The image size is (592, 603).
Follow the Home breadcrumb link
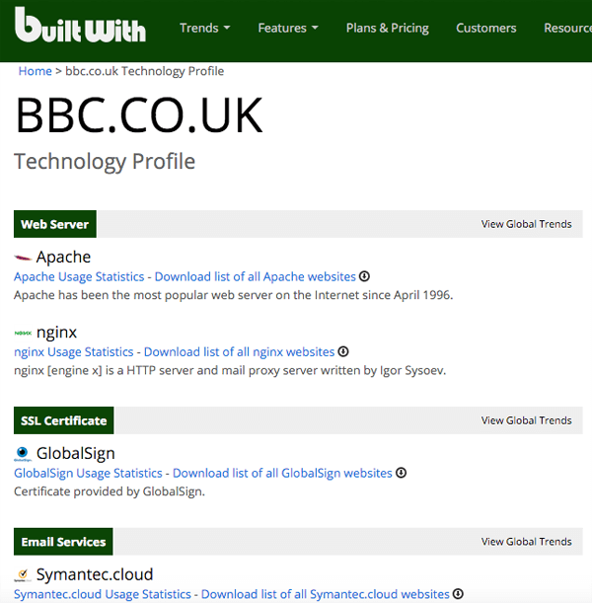[x=35, y=71]
